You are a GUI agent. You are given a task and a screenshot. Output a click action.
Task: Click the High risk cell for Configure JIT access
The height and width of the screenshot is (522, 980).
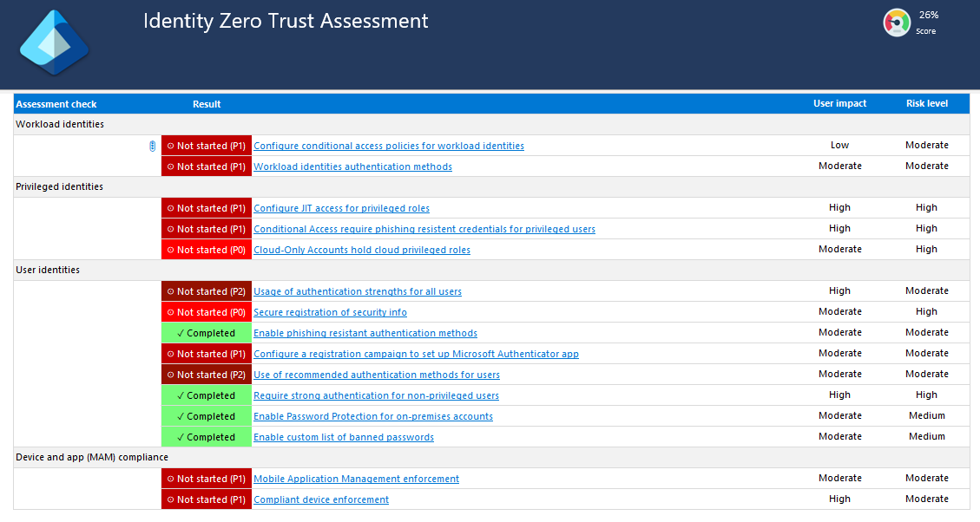[926, 207]
